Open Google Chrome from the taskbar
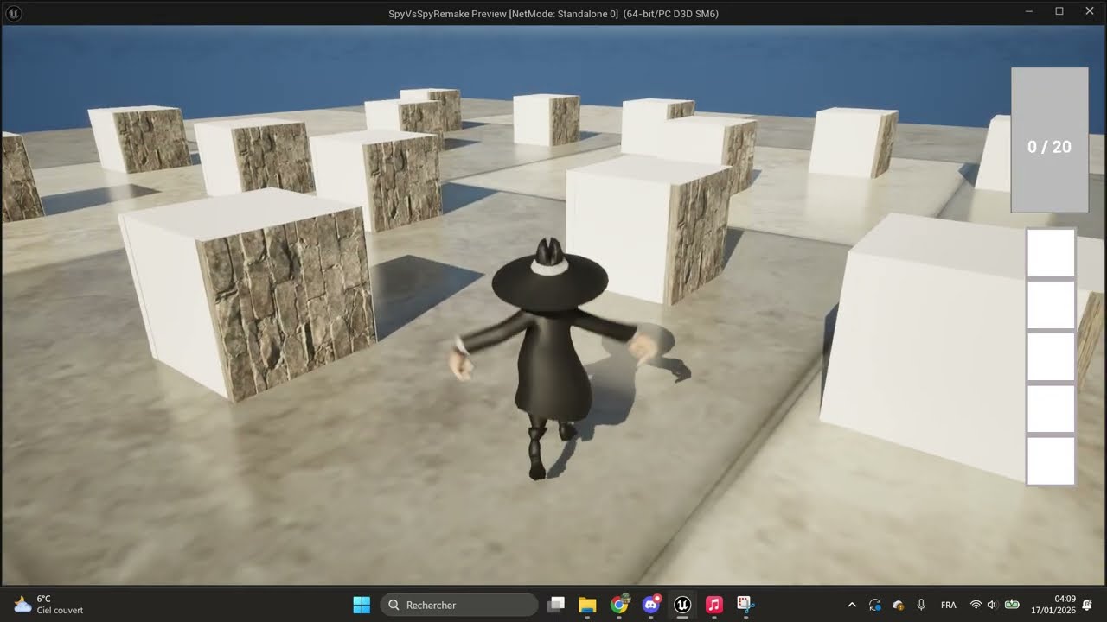Image resolution: width=1107 pixels, height=622 pixels. pos(619,605)
